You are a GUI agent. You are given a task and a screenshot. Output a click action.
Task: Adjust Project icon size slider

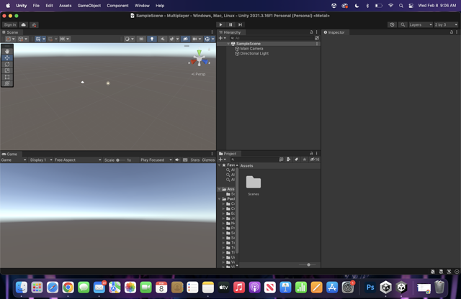[308, 264]
